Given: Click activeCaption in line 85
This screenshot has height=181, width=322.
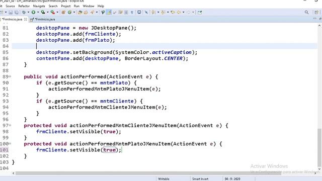Looking at the screenshot, I should pos(172,52).
